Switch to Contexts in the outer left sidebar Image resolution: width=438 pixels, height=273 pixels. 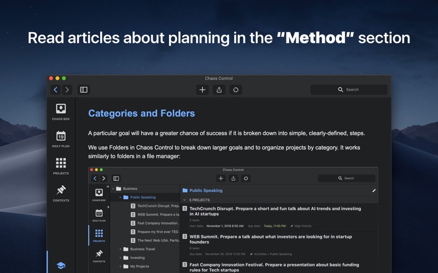pyautogui.click(x=61, y=193)
